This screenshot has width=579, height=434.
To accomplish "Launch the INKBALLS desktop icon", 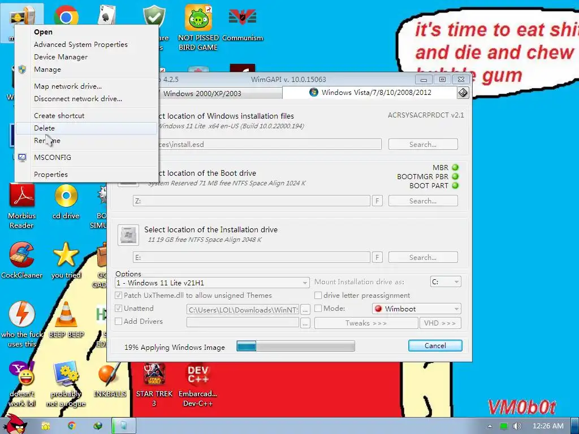I will (x=110, y=374).
